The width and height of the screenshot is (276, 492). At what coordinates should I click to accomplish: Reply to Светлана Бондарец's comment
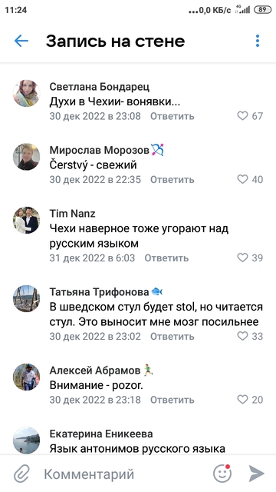tap(172, 116)
